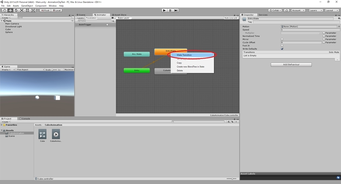This screenshot has width=341, height=184.
Task: Toggle the Local handle rotation button
Action: [57, 10]
